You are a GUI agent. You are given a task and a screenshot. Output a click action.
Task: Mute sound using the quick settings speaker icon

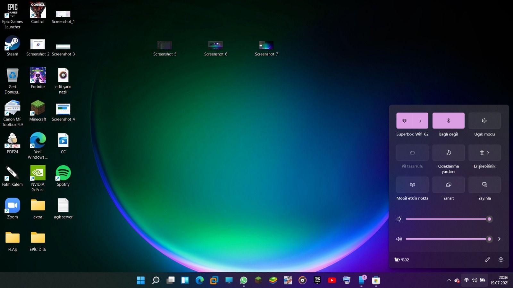tap(399, 239)
